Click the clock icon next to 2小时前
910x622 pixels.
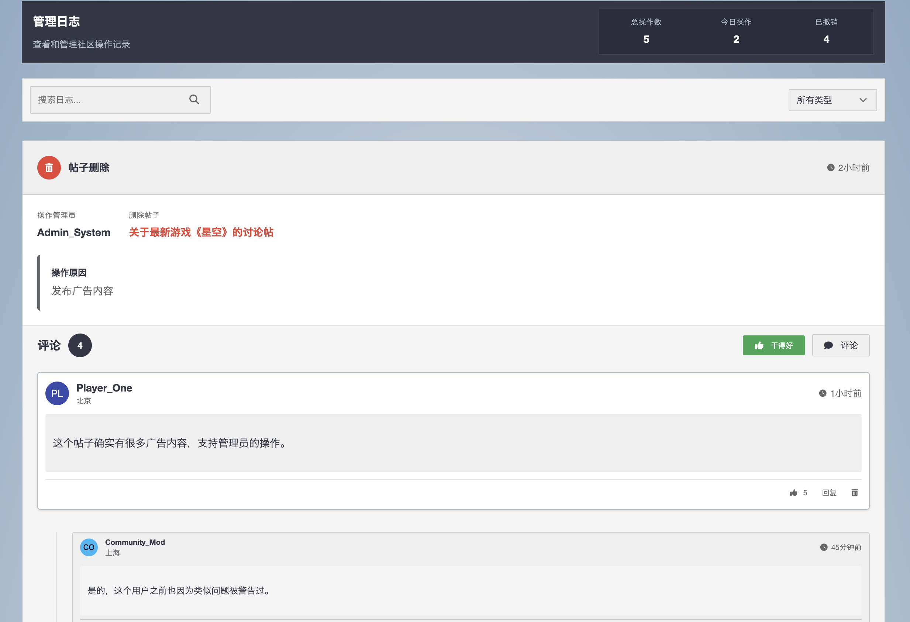click(831, 168)
